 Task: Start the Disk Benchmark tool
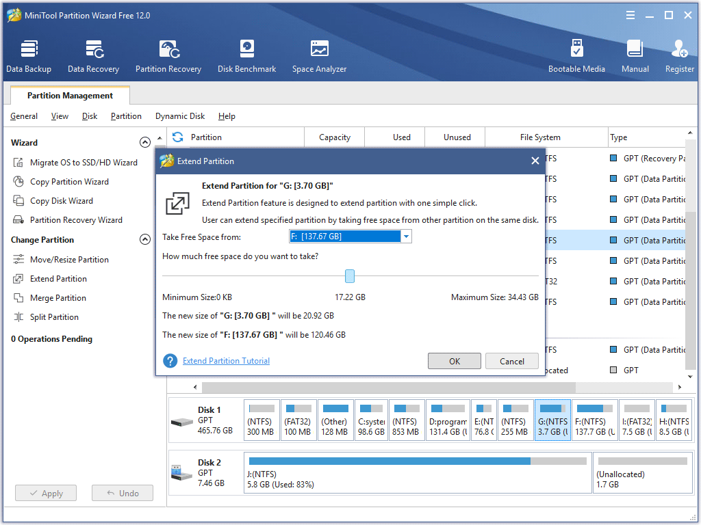click(x=246, y=56)
